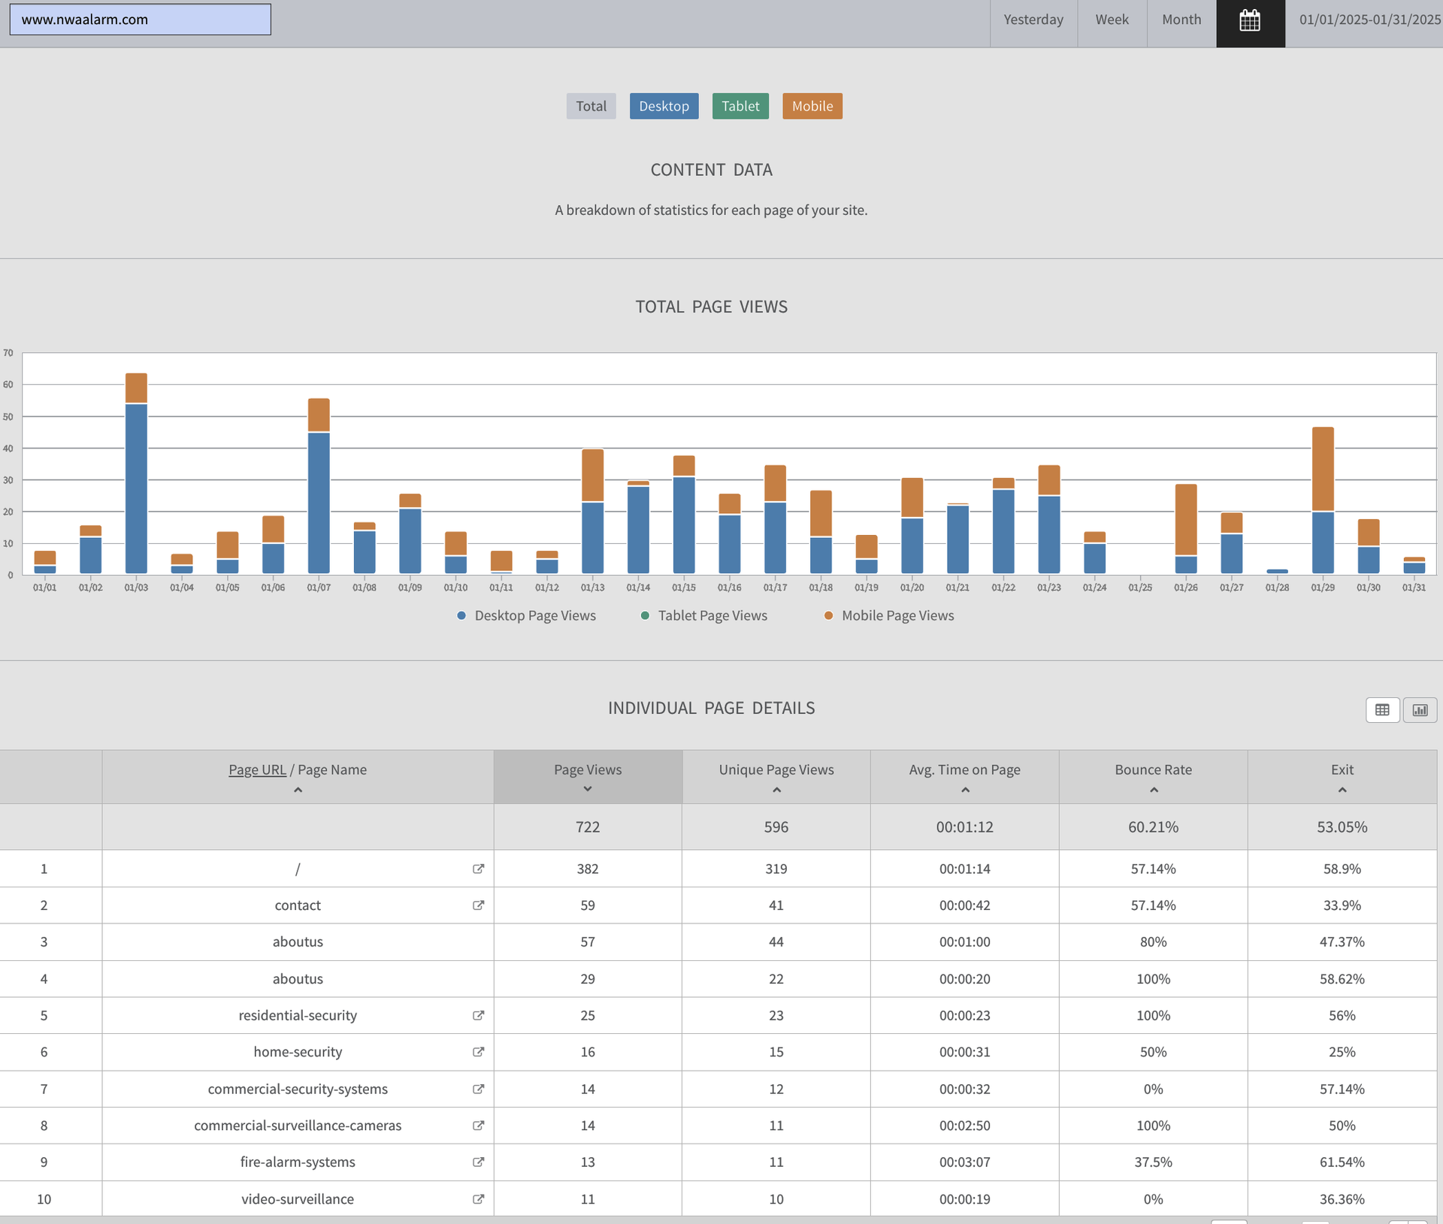This screenshot has width=1443, height=1224.
Task: Open the calendar date picker icon
Action: pos(1250,20)
